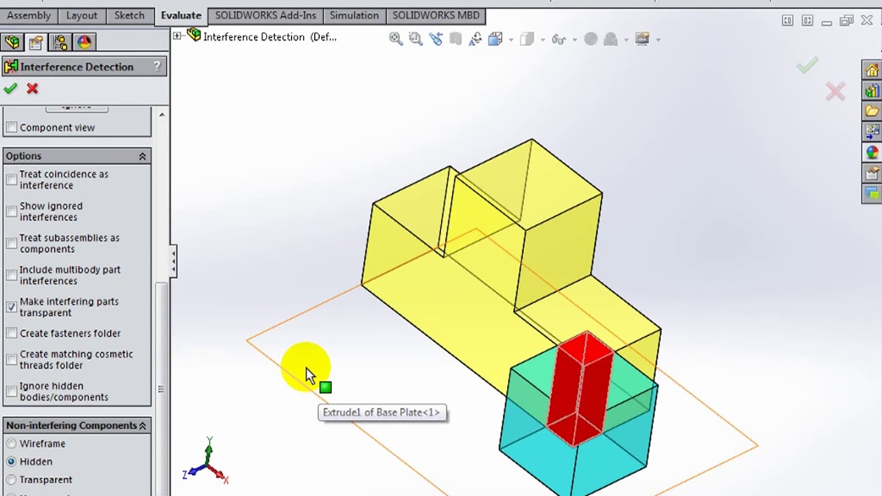Click the Section View icon
This screenshot has height=496, width=882.
click(455, 39)
